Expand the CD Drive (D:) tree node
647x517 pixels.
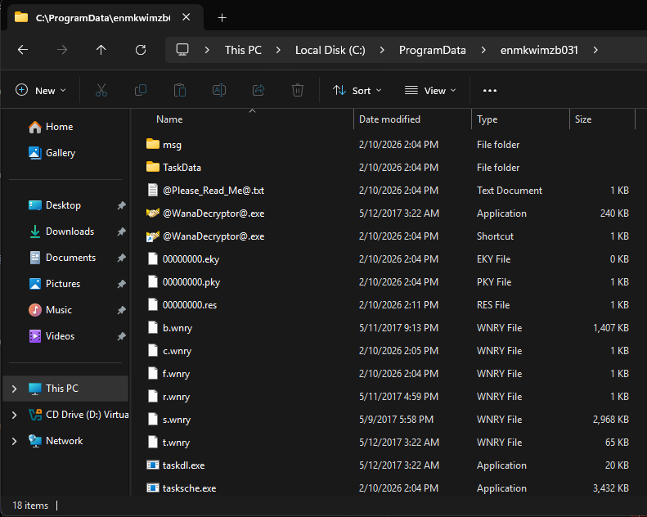[14, 415]
